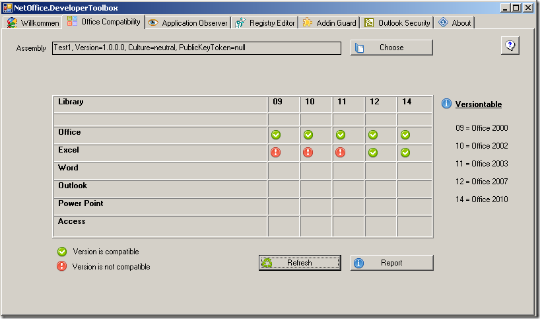Open the About tab
The image size is (540, 319).
click(454, 22)
